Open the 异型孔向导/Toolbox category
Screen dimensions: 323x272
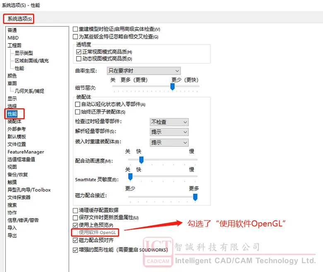[29, 190]
